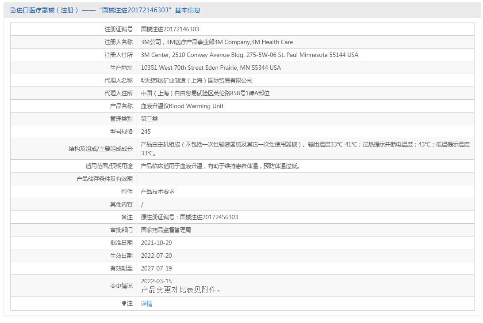Screen dimensions: 483x323
Task: Select the approving department 国家药品监督管理局
Action: (166, 230)
